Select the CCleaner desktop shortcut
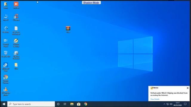This screenshot has height=107, width=191. point(16,17)
